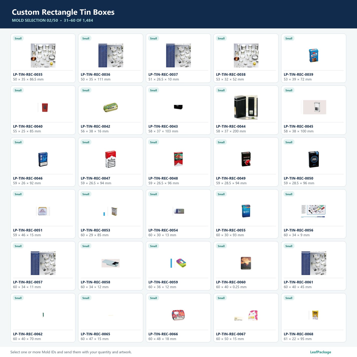Select LP-TIN-REC-0055 blue tin thumbnail
Image resolution: width=357 pixels, height=357 pixels.
246,211
